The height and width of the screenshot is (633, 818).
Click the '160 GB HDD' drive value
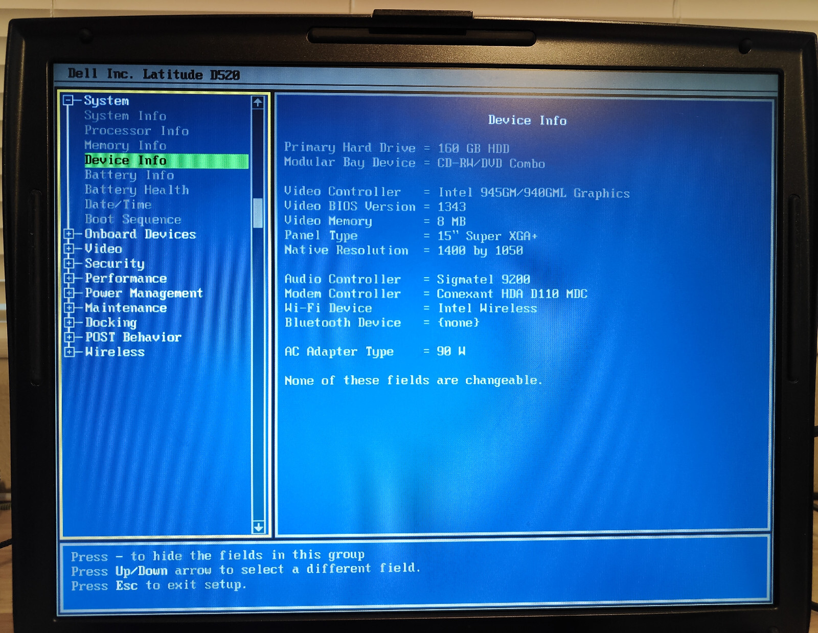pos(473,149)
